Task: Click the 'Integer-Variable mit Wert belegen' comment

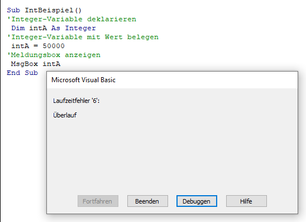Action: pyautogui.click(x=83, y=37)
